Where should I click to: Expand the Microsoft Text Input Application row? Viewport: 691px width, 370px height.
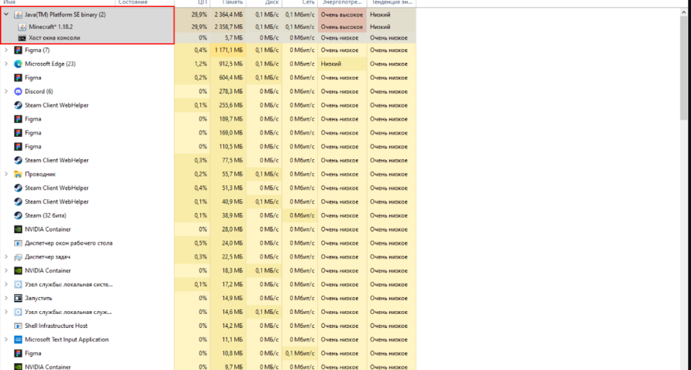(6, 340)
